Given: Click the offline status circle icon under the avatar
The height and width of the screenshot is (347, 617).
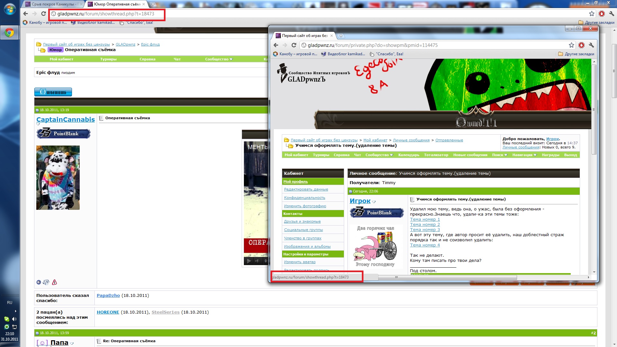Looking at the screenshot, I should 39,282.
